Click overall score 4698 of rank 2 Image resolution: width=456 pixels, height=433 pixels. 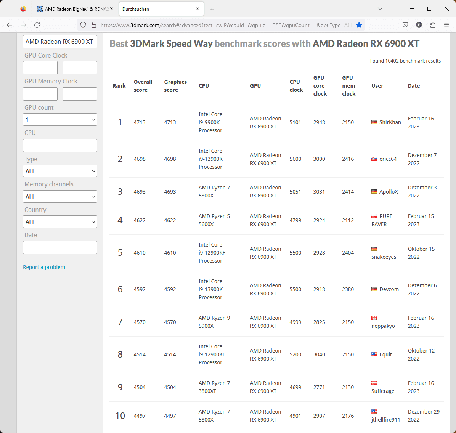(140, 159)
